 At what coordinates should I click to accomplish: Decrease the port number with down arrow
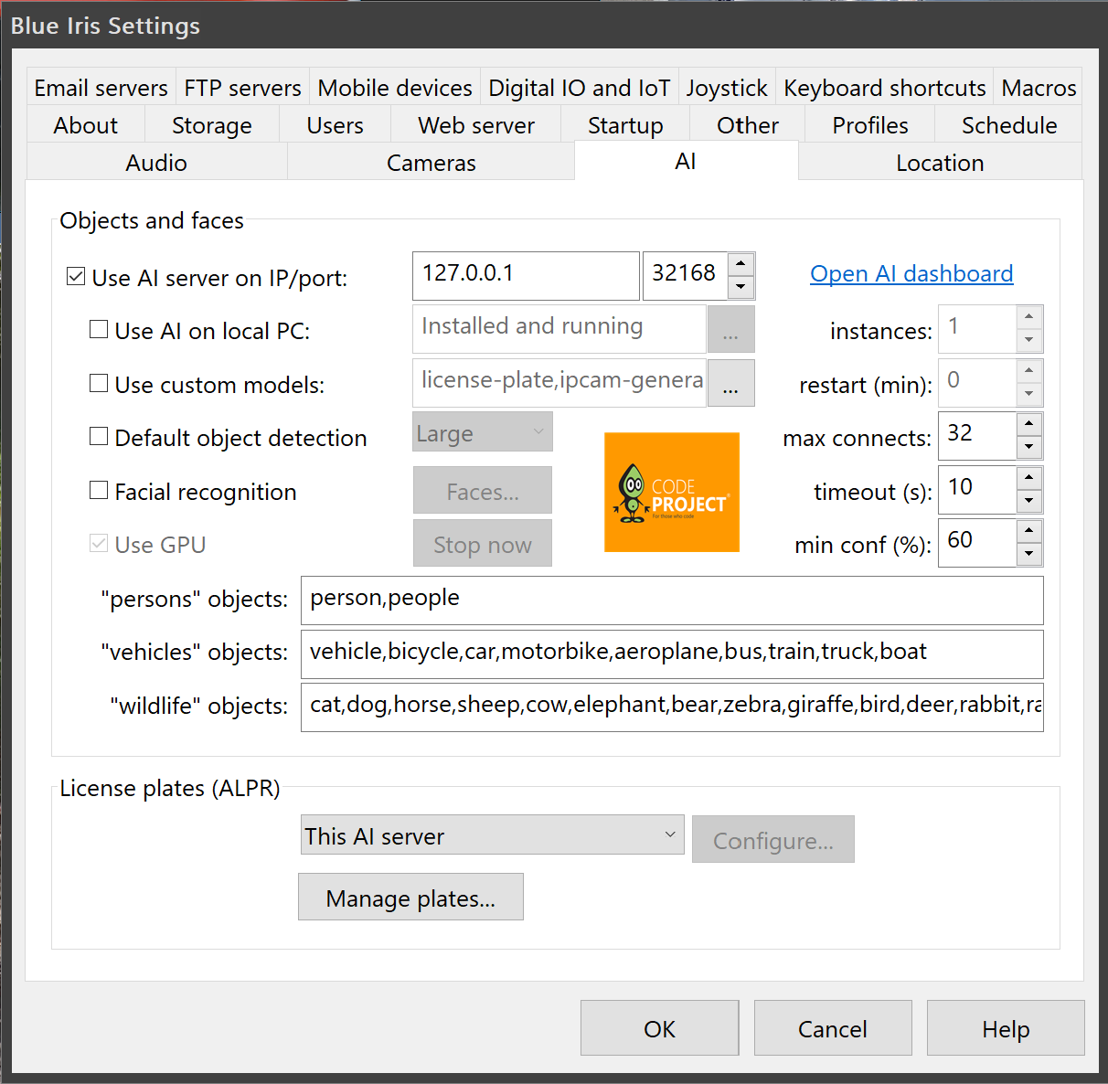pyautogui.click(x=740, y=288)
